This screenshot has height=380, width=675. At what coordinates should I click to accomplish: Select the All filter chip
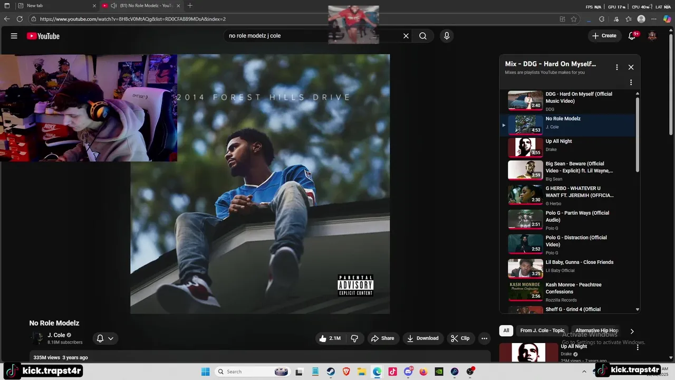pyautogui.click(x=506, y=330)
